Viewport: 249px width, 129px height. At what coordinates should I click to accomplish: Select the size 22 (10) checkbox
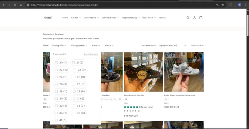coord(56,70)
